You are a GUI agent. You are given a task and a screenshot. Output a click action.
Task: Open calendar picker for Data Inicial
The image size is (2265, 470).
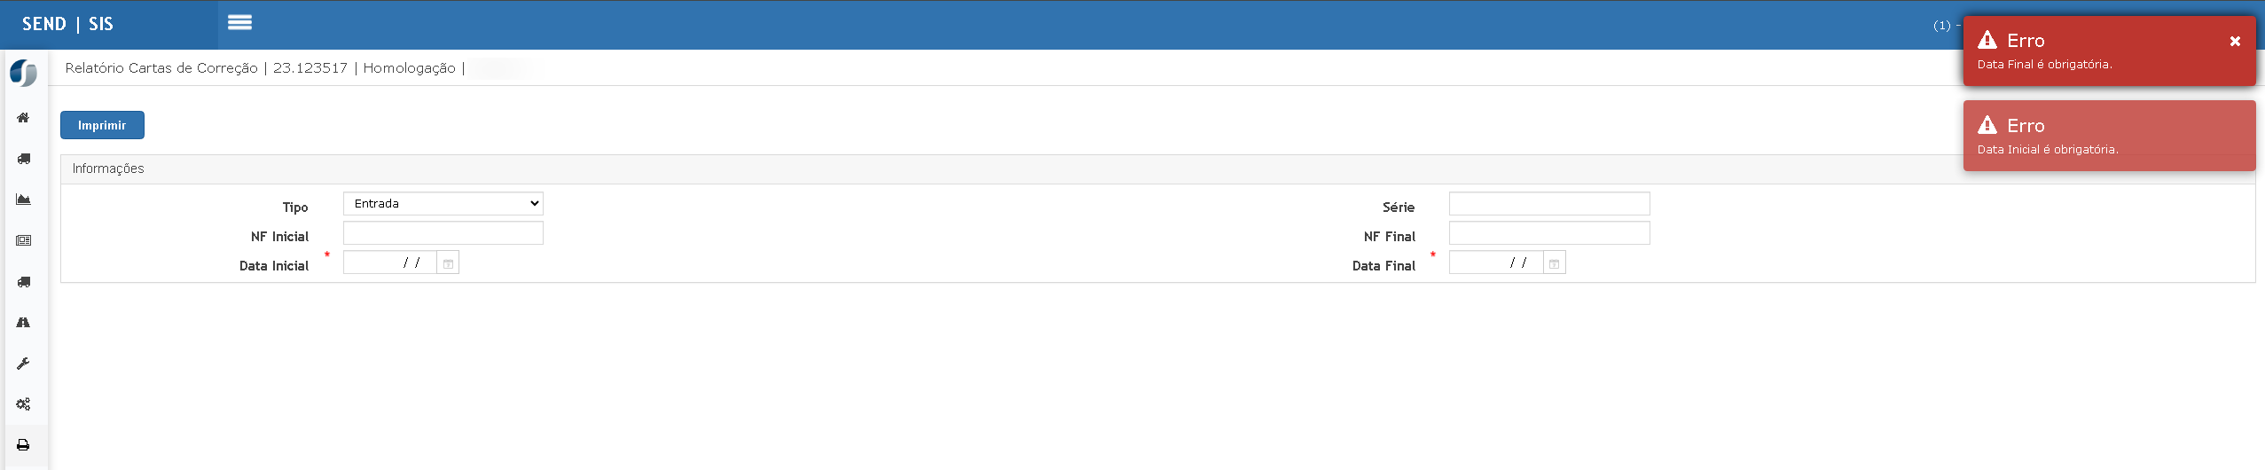click(448, 263)
